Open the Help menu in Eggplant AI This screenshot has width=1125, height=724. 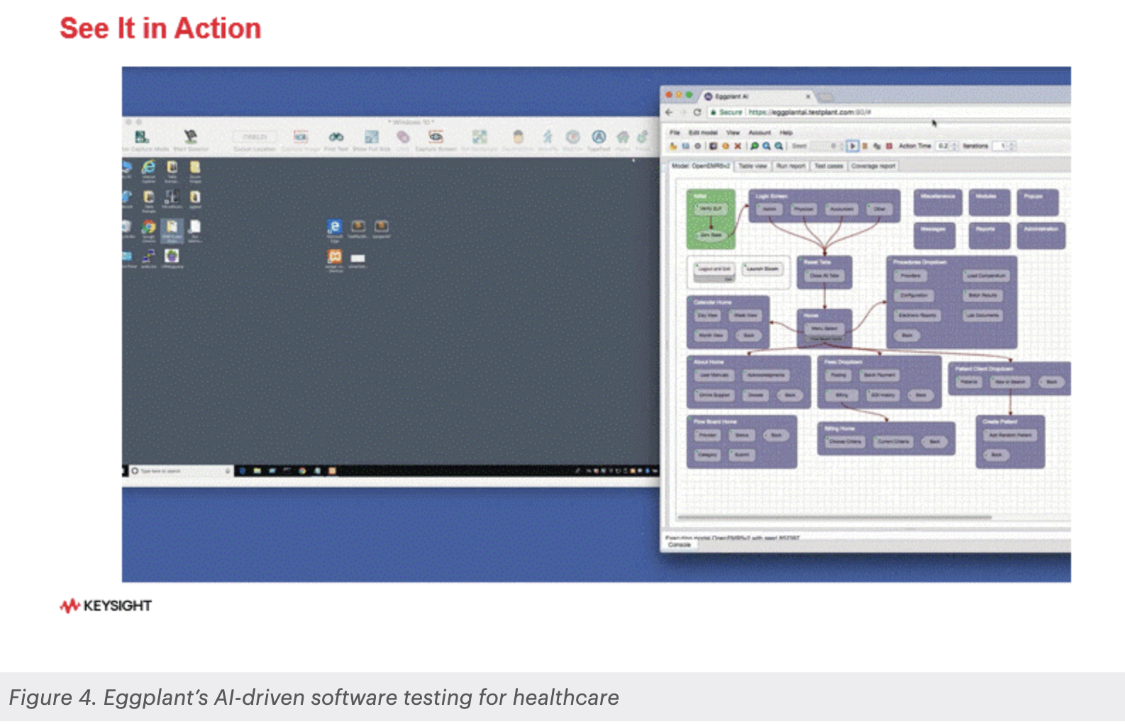coord(786,132)
